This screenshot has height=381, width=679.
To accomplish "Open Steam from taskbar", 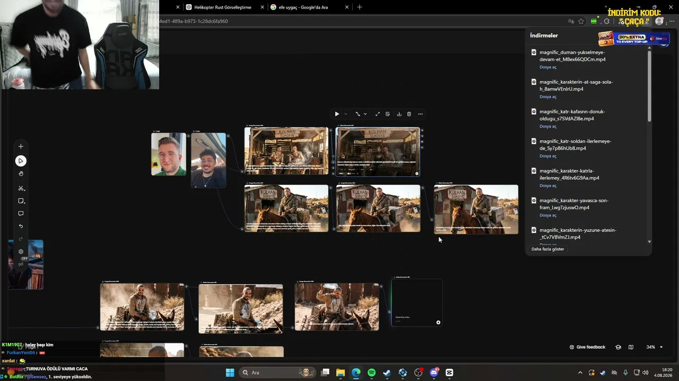I will pos(387,373).
